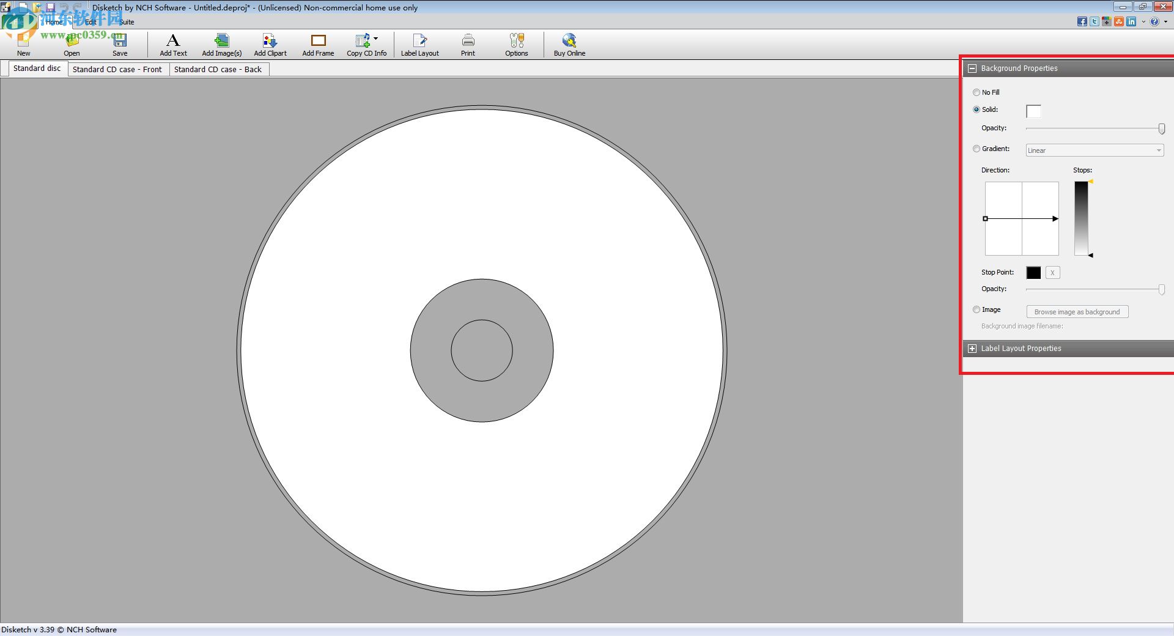Collapse the Background Properties panel
The width and height of the screenshot is (1174, 636).
(972, 68)
